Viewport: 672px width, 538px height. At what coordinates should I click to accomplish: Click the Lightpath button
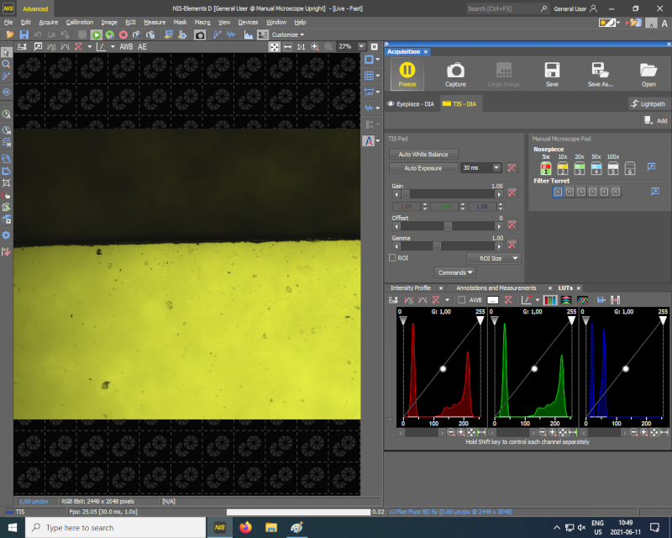tap(648, 104)
